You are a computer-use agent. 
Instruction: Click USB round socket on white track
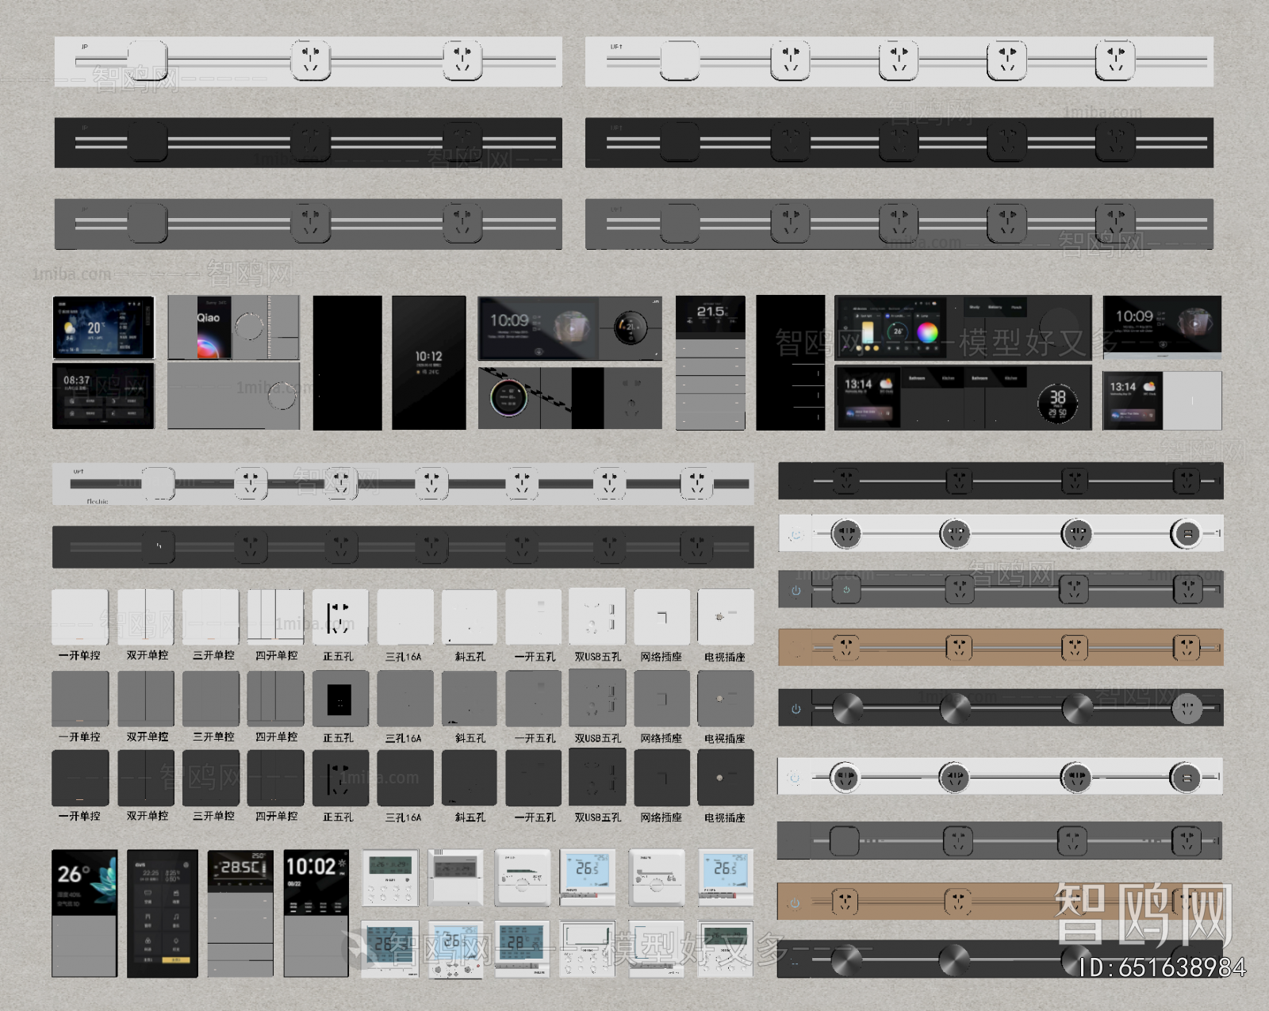pos(1187,534)
